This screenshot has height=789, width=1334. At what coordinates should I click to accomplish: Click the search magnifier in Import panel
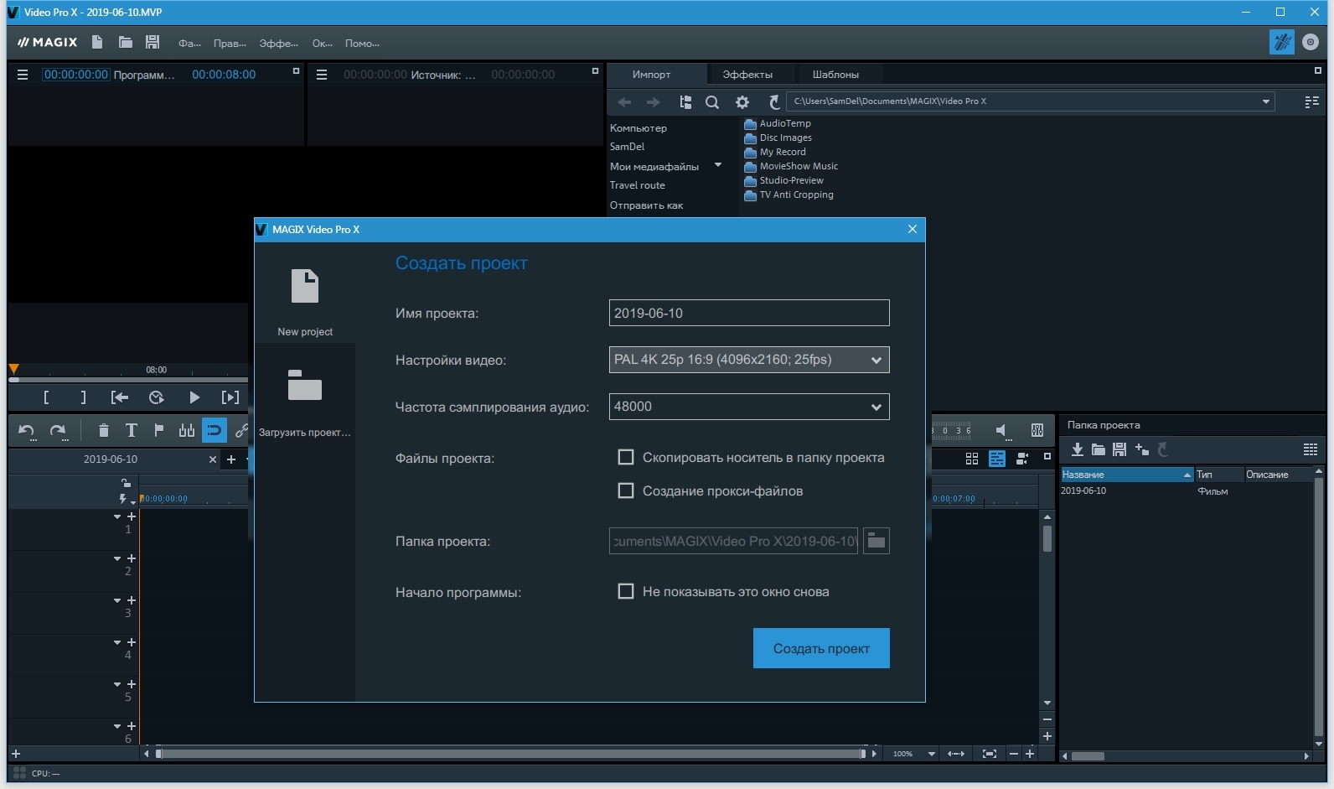pos(712,102)
